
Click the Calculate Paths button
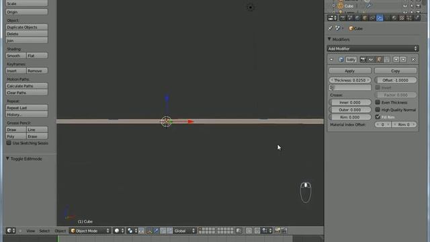27,86
